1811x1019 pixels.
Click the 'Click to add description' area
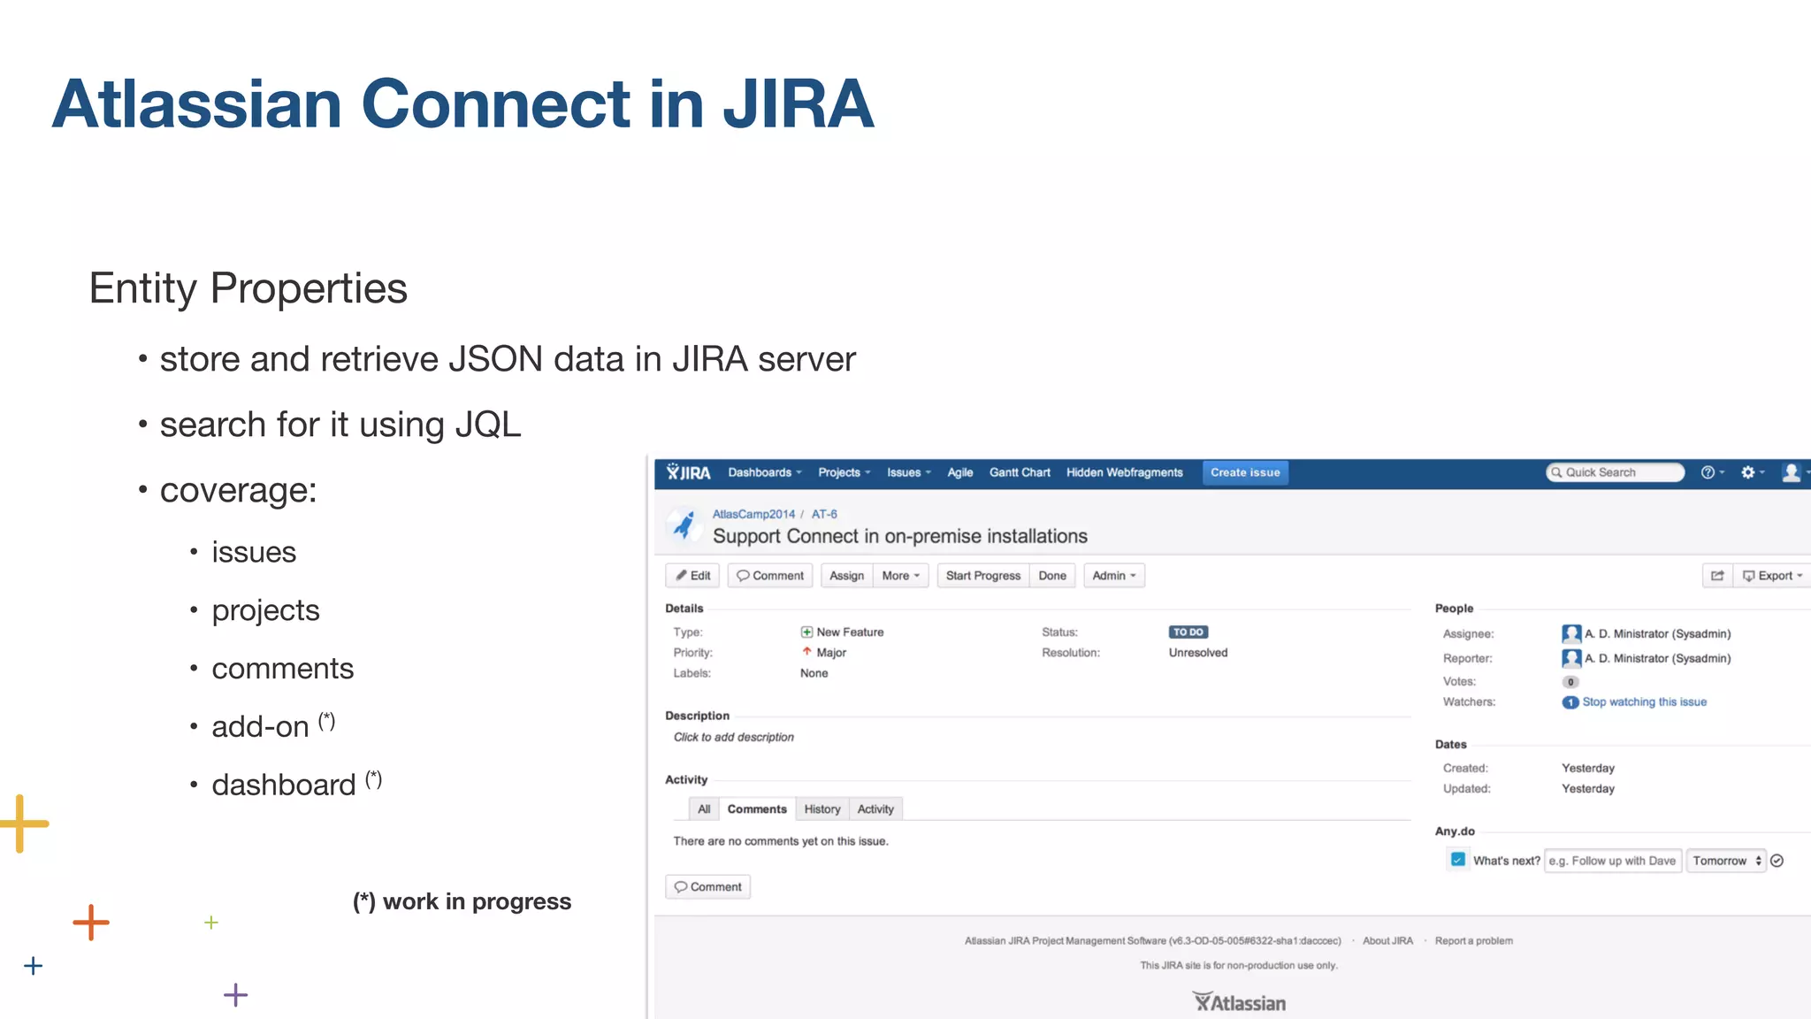734,737
